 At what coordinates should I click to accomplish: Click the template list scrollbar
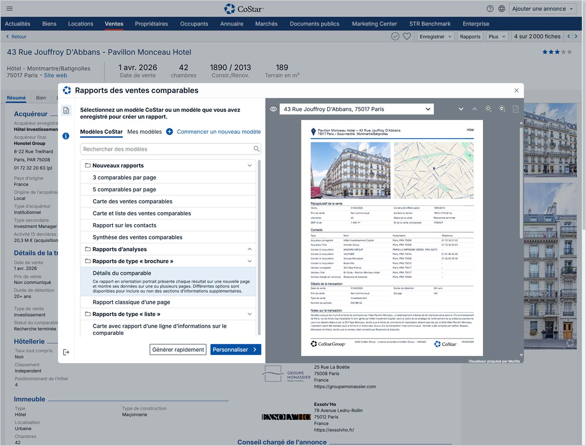tap(259, 248)
